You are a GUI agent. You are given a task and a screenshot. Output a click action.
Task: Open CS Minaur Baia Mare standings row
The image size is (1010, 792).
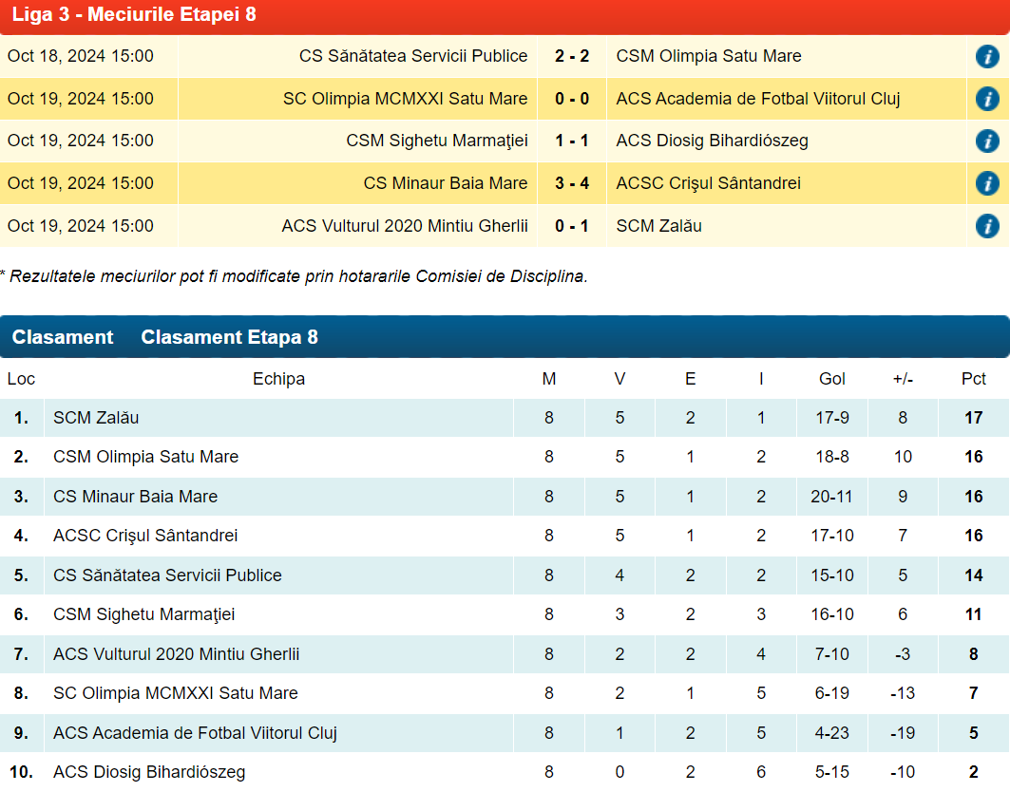click(135, 497)
